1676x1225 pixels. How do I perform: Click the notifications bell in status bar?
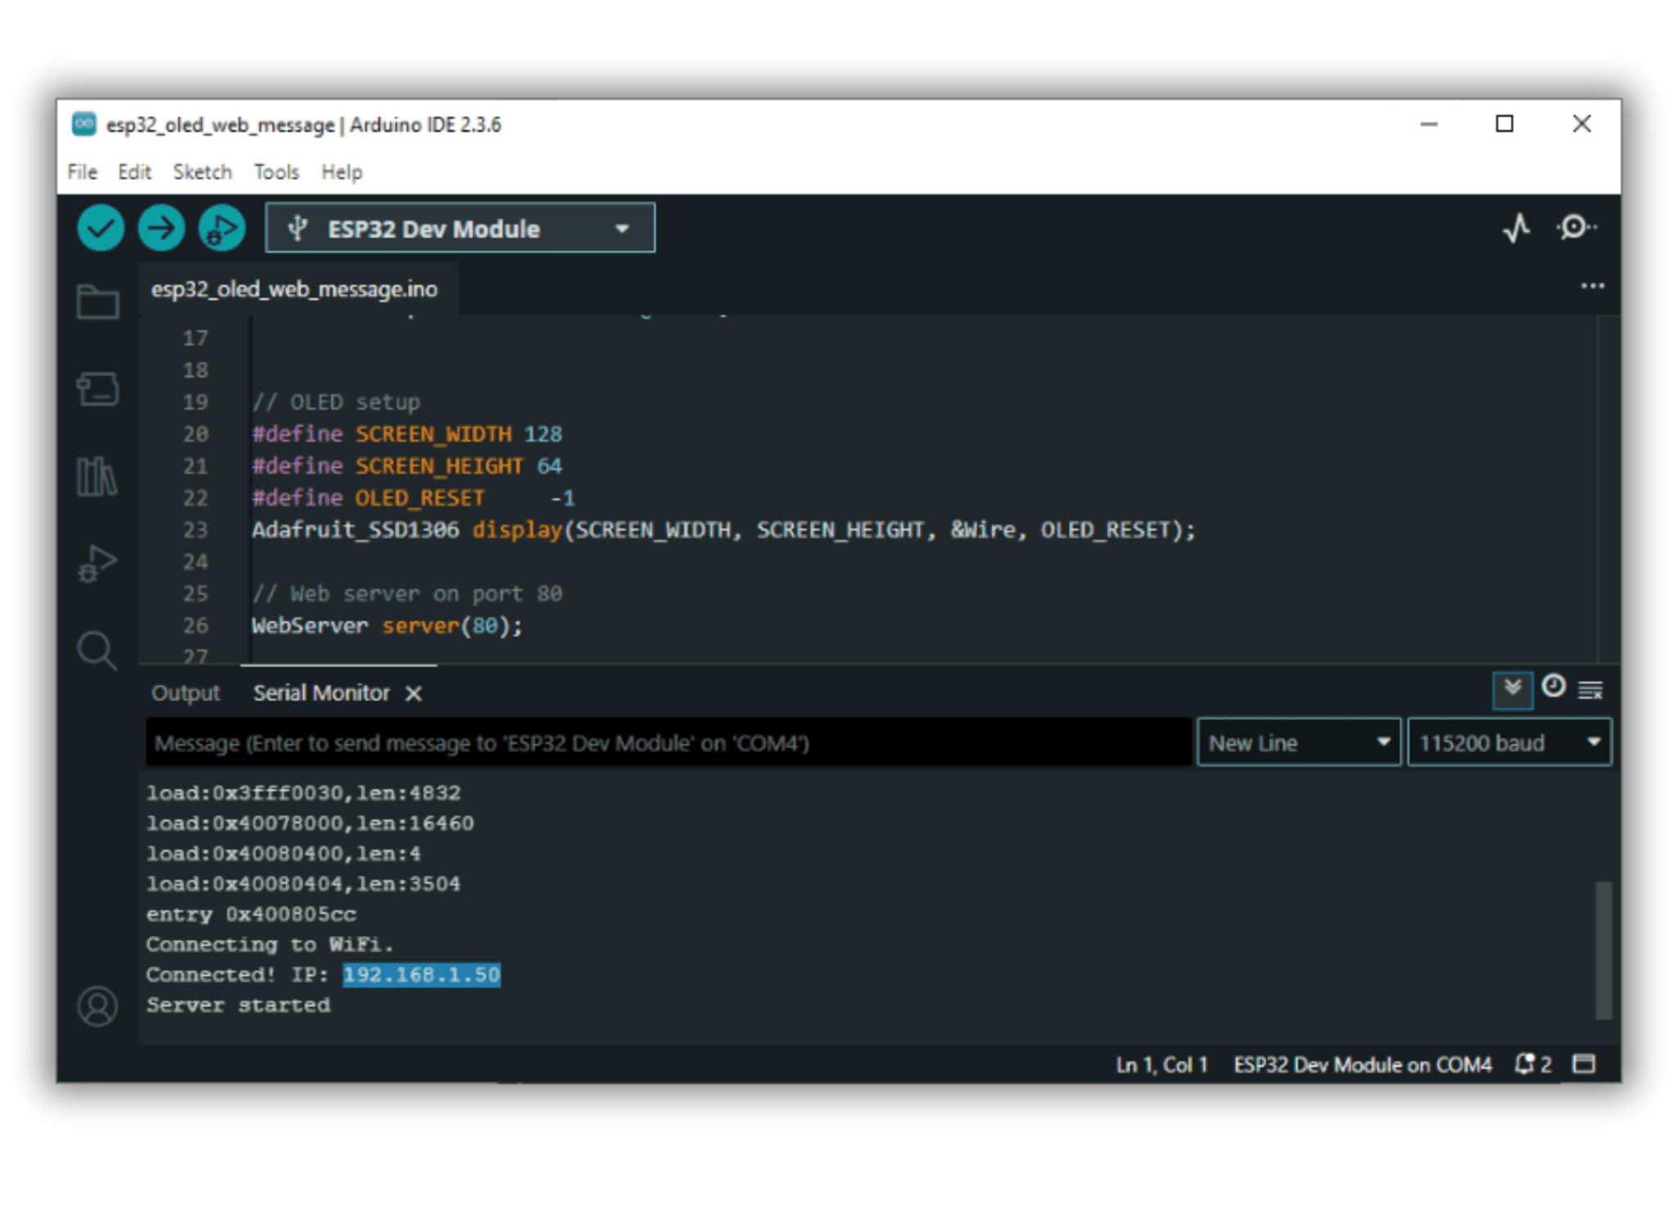1524,1064
